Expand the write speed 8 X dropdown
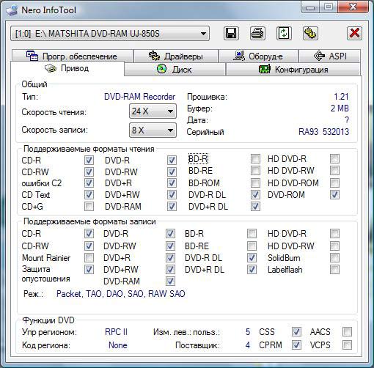This screenshot has width=374, height=368. coord(153,130)
